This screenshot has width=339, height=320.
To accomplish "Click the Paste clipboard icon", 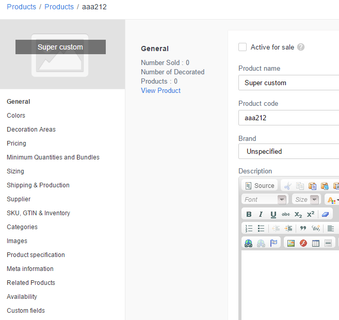I will 312,186.
